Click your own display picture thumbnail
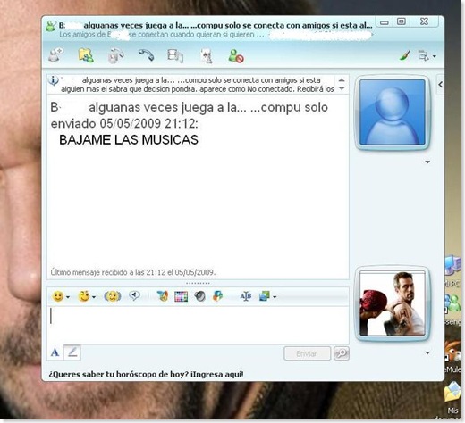 pos(392,303)
